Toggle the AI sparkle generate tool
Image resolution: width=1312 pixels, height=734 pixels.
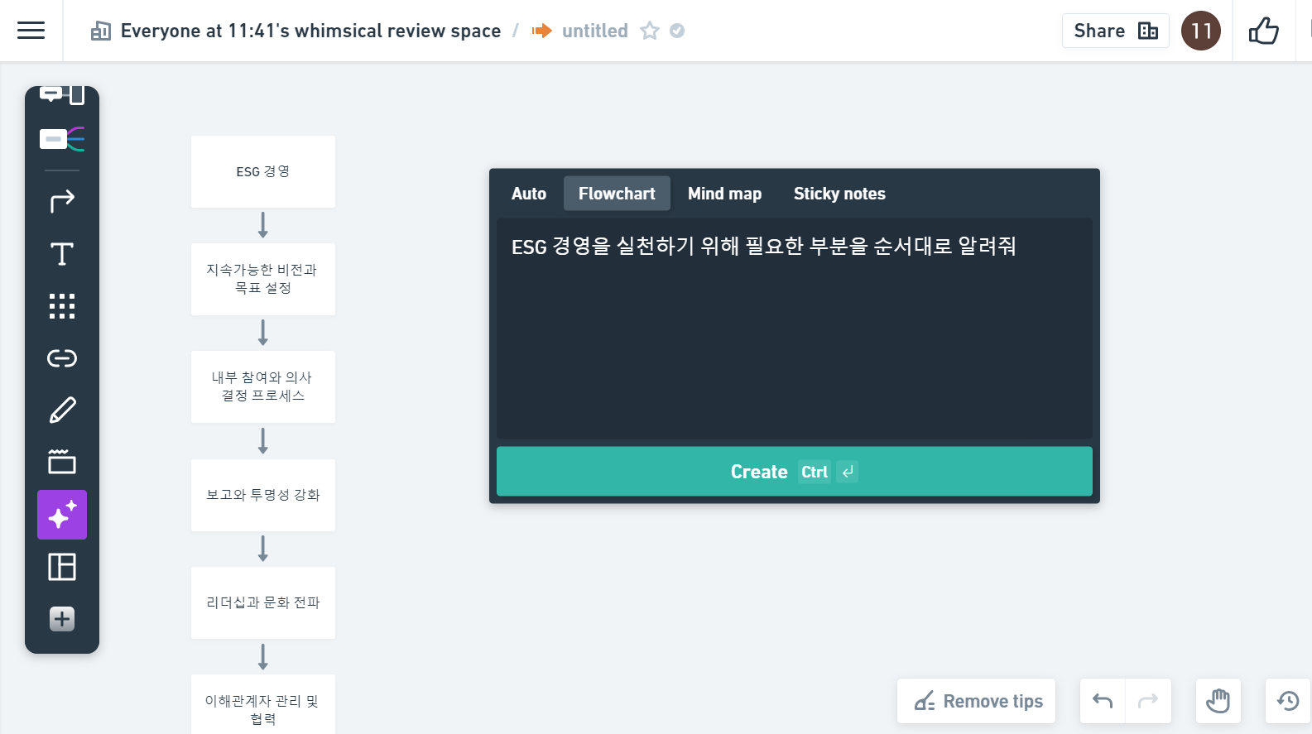[62, 515]
